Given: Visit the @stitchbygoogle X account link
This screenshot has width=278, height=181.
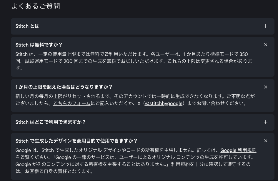Looking at the screenshot, I should [164, 103].
